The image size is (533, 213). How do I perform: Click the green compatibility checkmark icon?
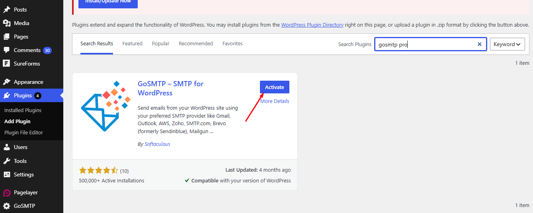pos(187,180)
